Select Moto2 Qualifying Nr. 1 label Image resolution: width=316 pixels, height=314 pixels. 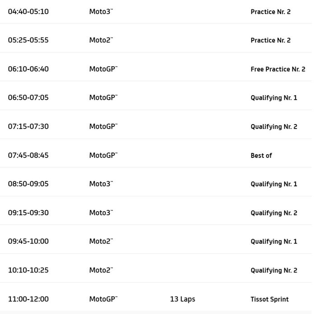coord(274,241)
